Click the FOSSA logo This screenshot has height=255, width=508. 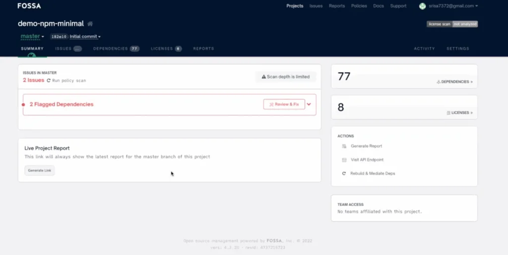pos(29,6)
